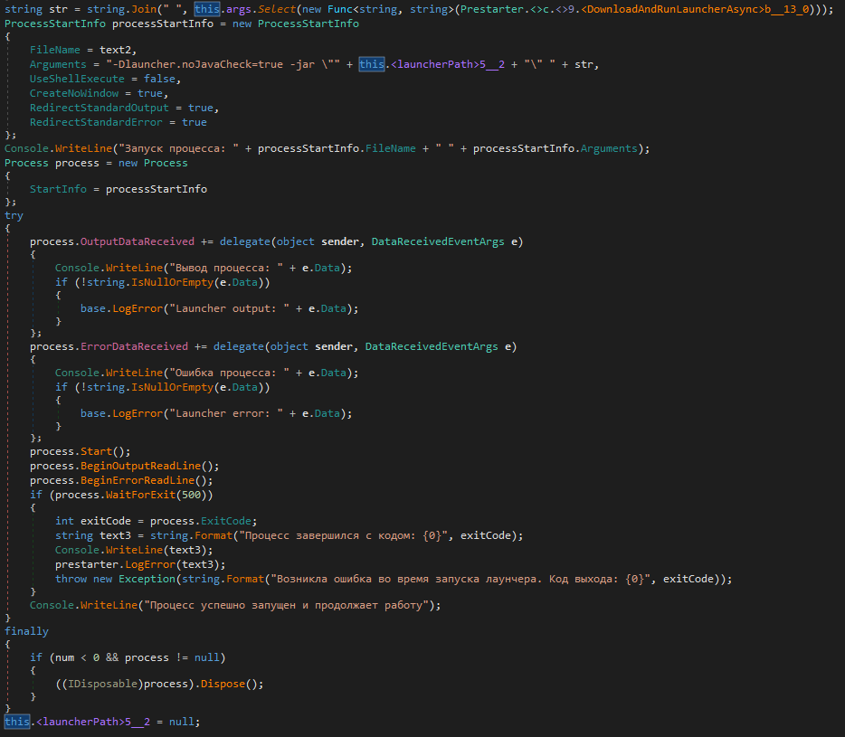This screenshot has width=845, height=737.
Task: Click the text2 variable
Action: coord(115,50)
